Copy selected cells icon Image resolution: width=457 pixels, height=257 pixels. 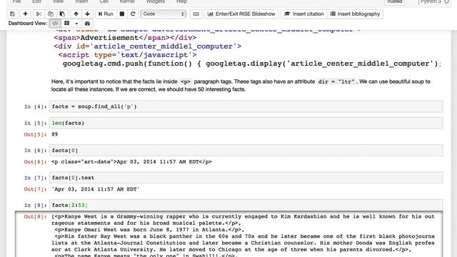pyautogui.click(x=51, y=14)
